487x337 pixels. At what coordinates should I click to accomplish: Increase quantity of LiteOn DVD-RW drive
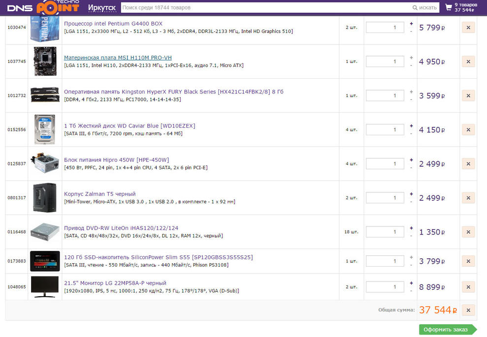411,228
